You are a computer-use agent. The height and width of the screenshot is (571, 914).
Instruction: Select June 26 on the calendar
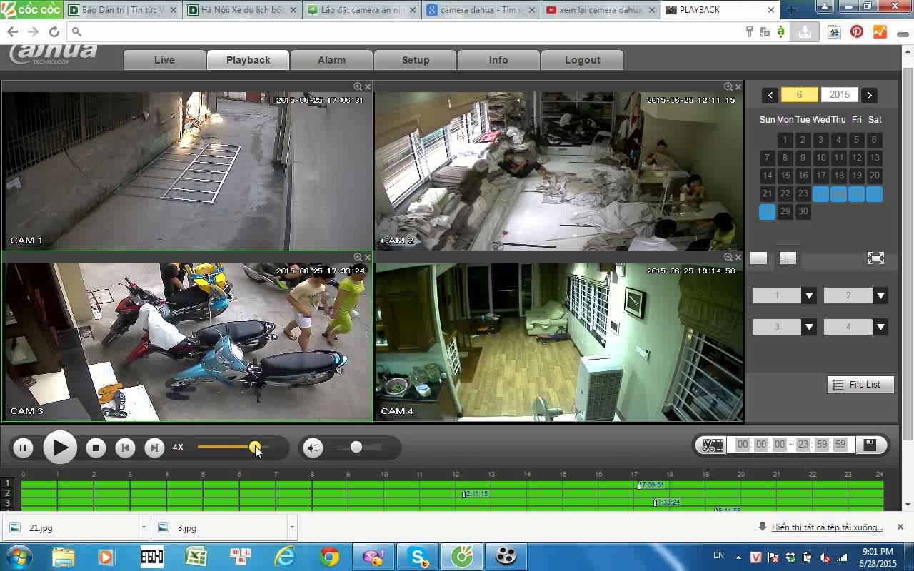[x=856, y=193]
